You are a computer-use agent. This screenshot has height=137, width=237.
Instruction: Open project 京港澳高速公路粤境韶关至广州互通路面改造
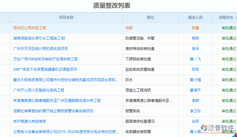click(x=57, y=101)
